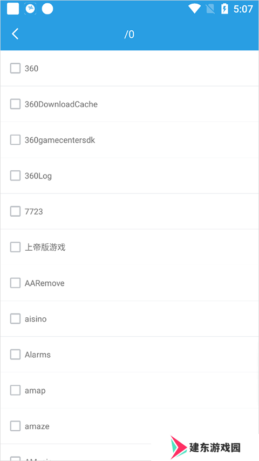The width and height of the screenshot is (259, 461).
Task: Tap the watermark logo arrow icon
Action: [179, 447]
